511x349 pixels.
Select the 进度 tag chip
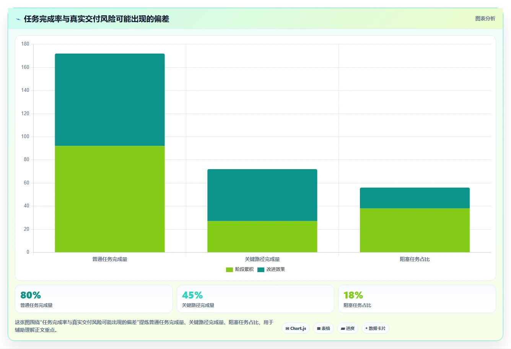347,328
